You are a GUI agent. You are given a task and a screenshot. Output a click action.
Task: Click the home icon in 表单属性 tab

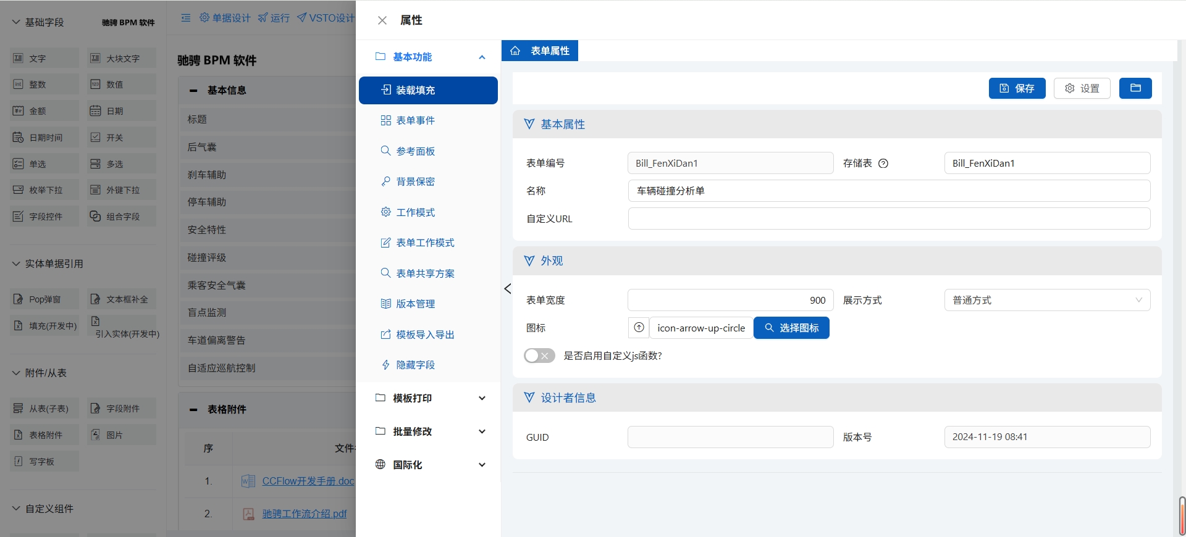point(515,51)
